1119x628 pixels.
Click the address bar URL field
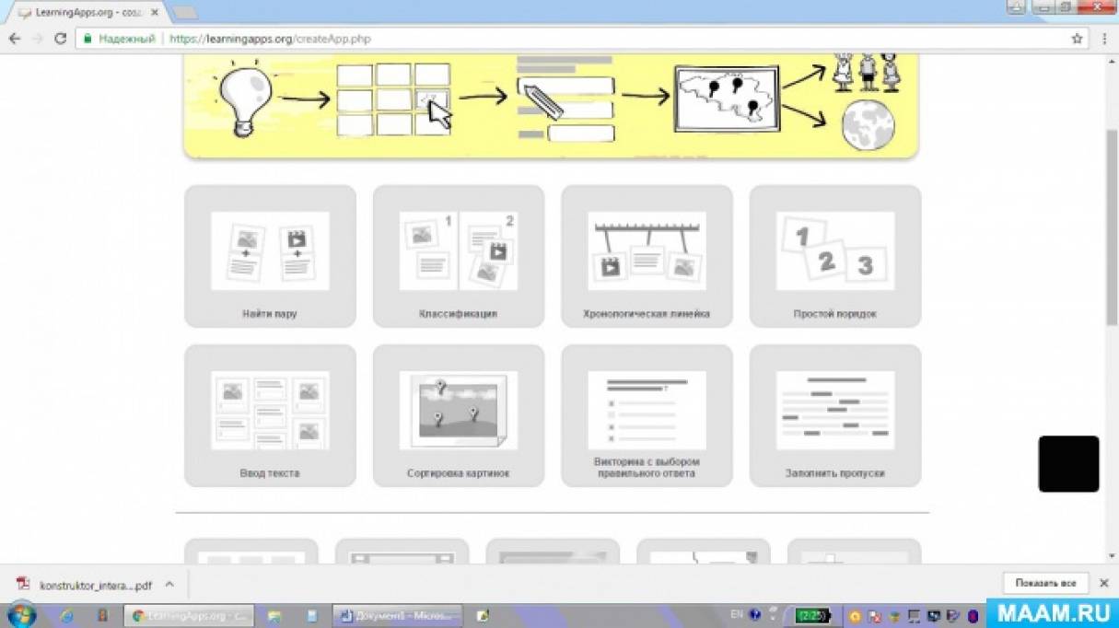(553, 39)
